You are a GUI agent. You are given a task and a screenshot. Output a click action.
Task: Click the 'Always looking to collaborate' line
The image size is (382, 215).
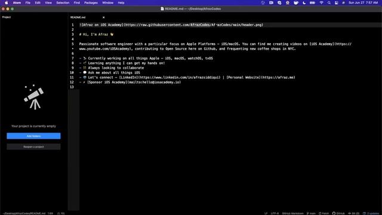coord(112,67)
